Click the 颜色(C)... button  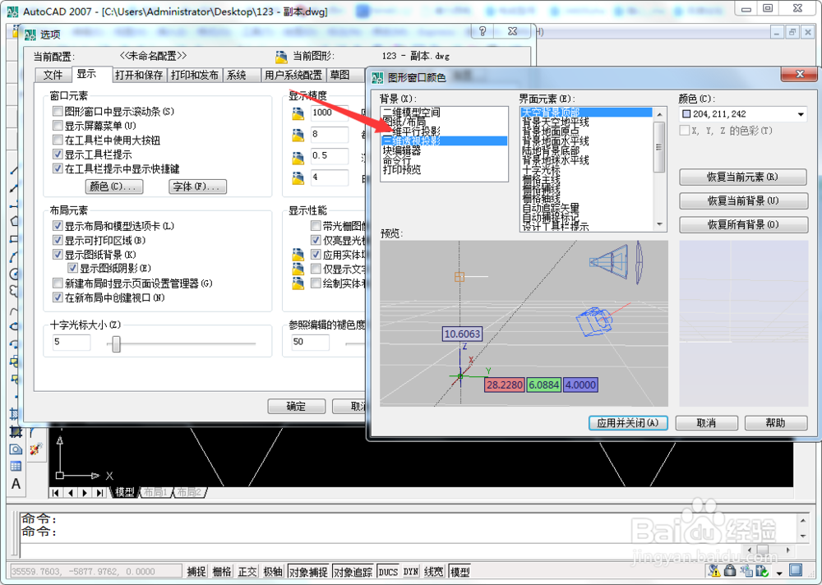pos(113,187)
